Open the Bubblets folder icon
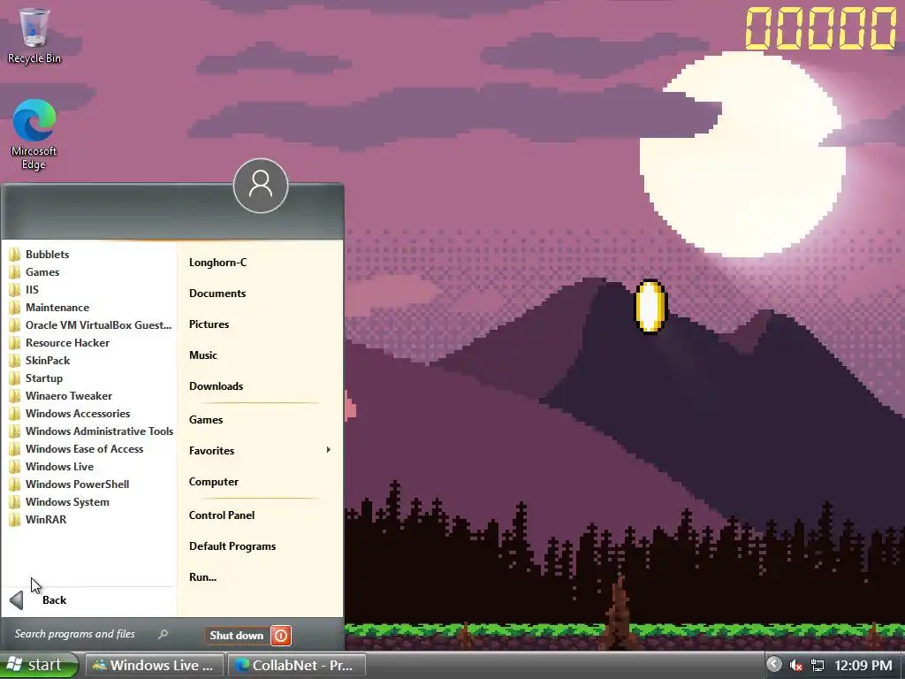Screen dimensions: 905x679 click(x=15, y=254)
